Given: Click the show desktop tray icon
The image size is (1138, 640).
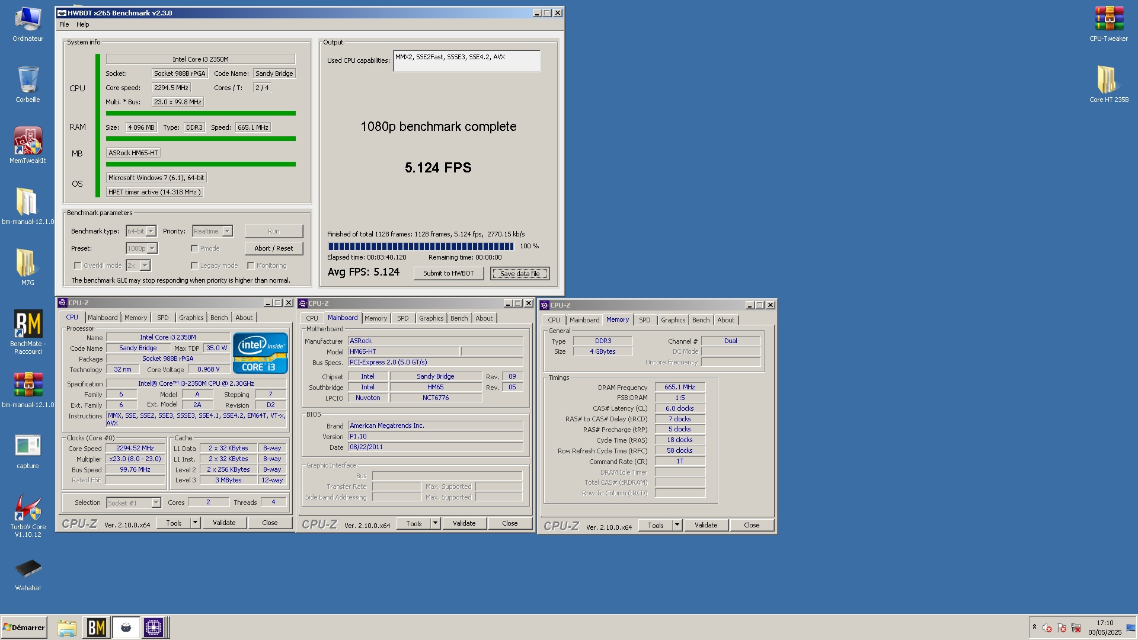Looking at the screenshot, I should pyautogui.click(x=1130, y=628).
